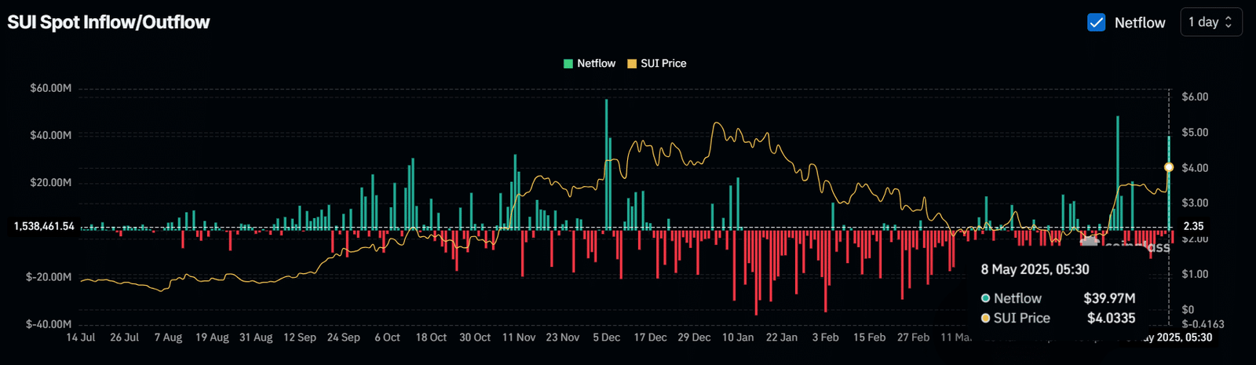This screenshot has height=365, width=1256.
Task: Click the stepper arrows beside 1 day
Action: [1229, 22]
